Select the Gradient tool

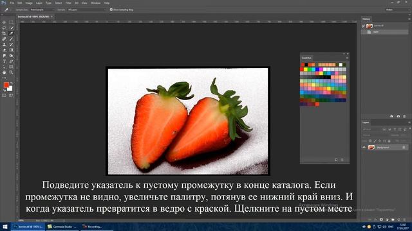click(x=11, y=50)
